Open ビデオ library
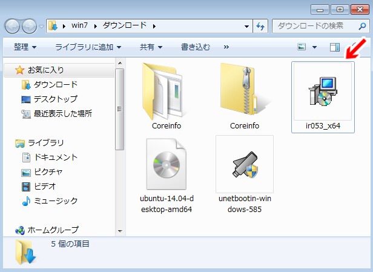The image size is (373, 272). [x=45, y=186]
